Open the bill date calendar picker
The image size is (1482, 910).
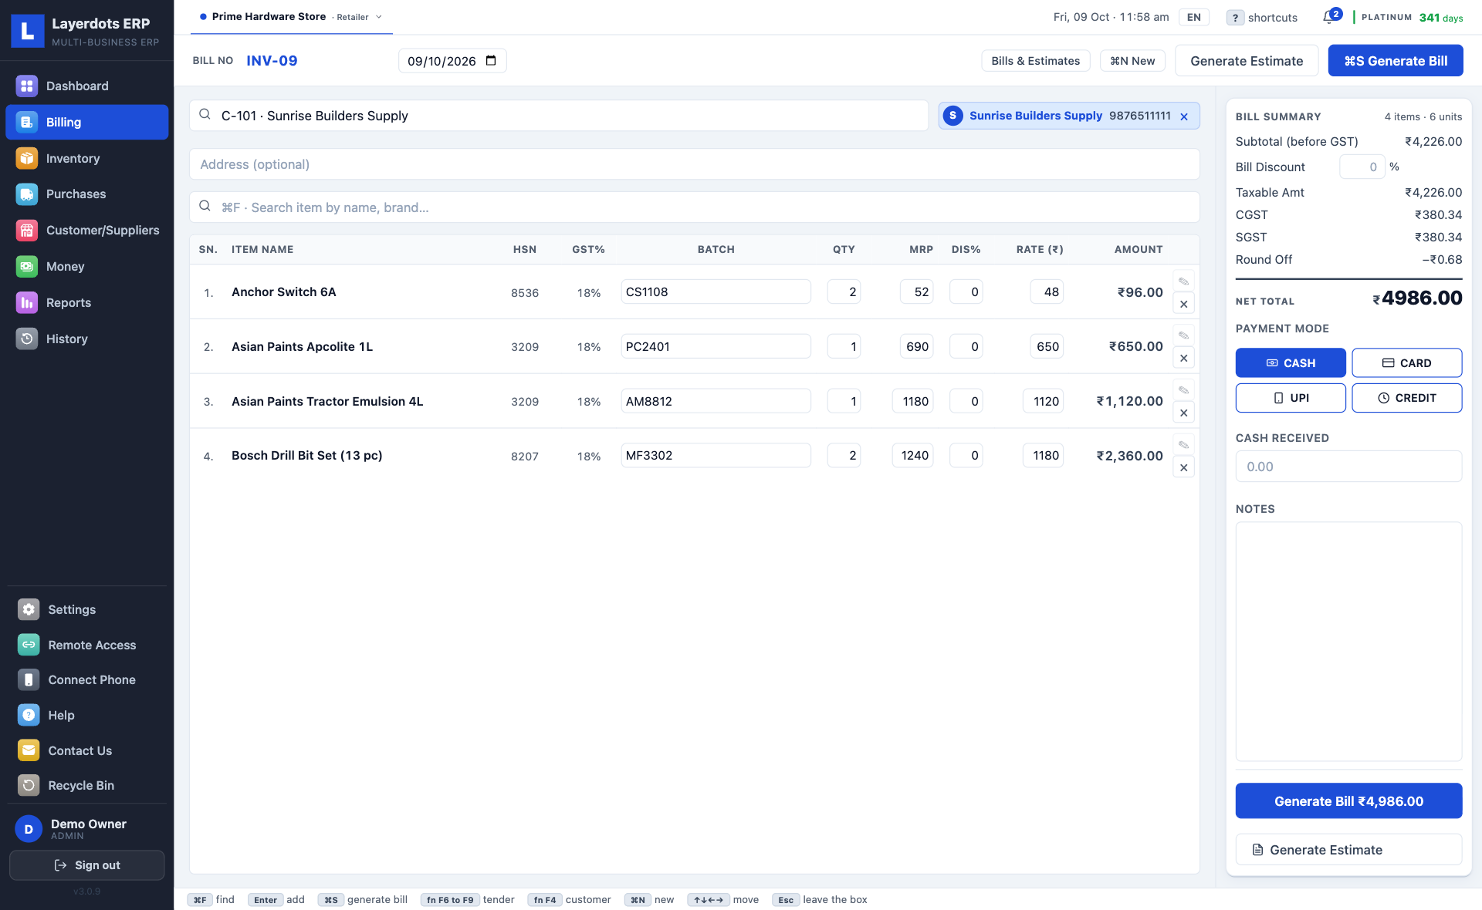[x=491, y=61]
